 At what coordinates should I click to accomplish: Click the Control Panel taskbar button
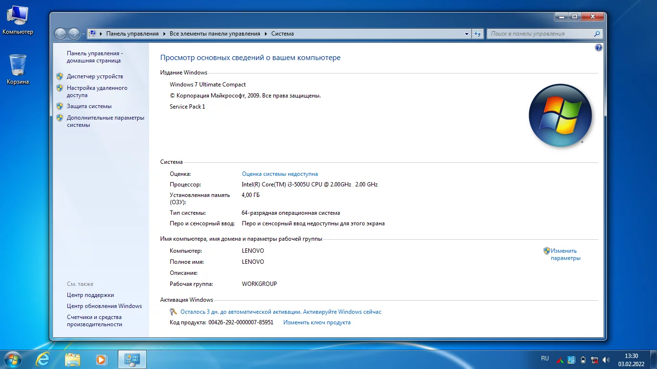coord(132,359)
